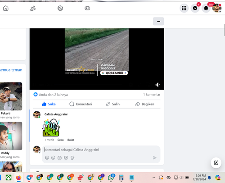The height and width of the screenshot is (183, 225).
Task: Open the account profile picture menu
Action: pyautogui.click(x=217, y=8)
